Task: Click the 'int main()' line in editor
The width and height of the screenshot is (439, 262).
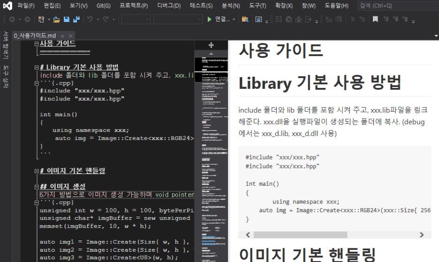Action: (58, 115)
